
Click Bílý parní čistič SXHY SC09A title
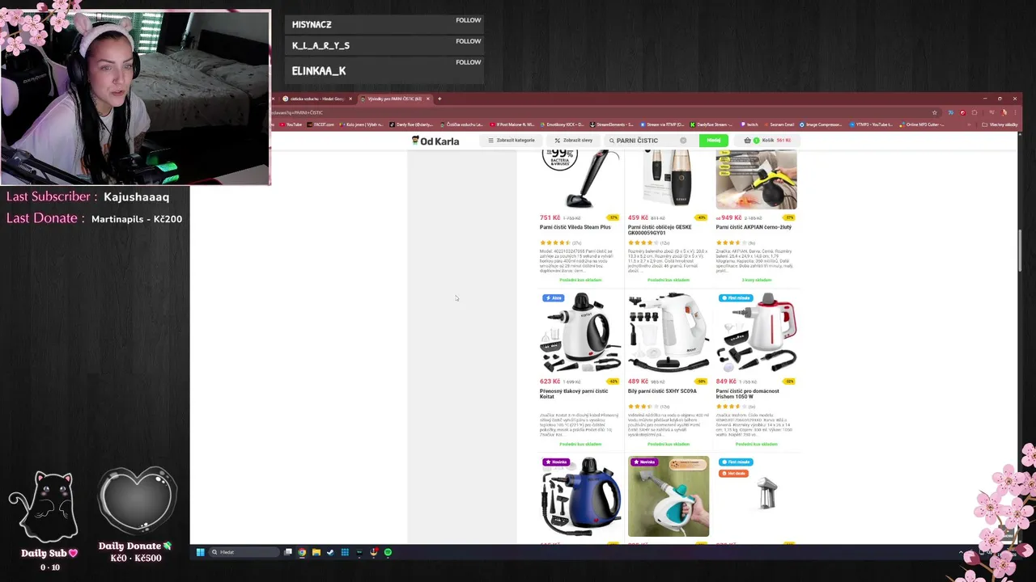[662, 391]
